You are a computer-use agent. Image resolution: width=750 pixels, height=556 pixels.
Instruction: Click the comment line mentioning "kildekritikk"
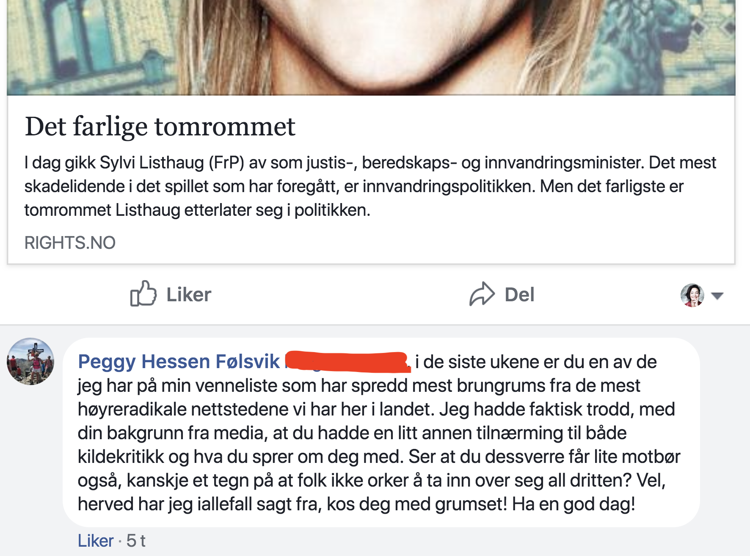(x=379, y=457)
